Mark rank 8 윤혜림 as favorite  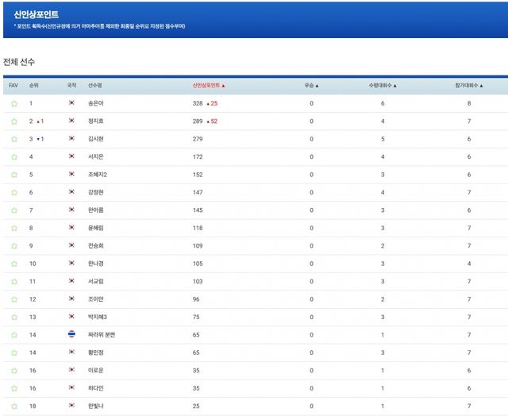coord(13,228)
